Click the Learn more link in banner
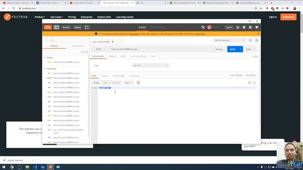Viewport: 303px width, 170px height. (200, 34)
